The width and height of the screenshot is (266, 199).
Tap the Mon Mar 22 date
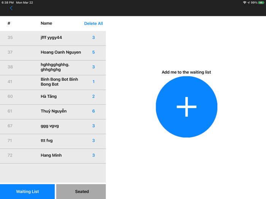(x=24, y=3)
